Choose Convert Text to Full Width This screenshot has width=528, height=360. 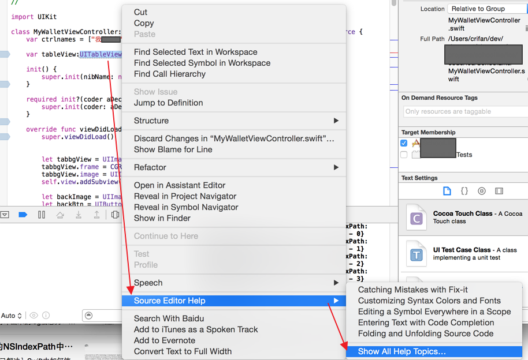tap(234, 351)
